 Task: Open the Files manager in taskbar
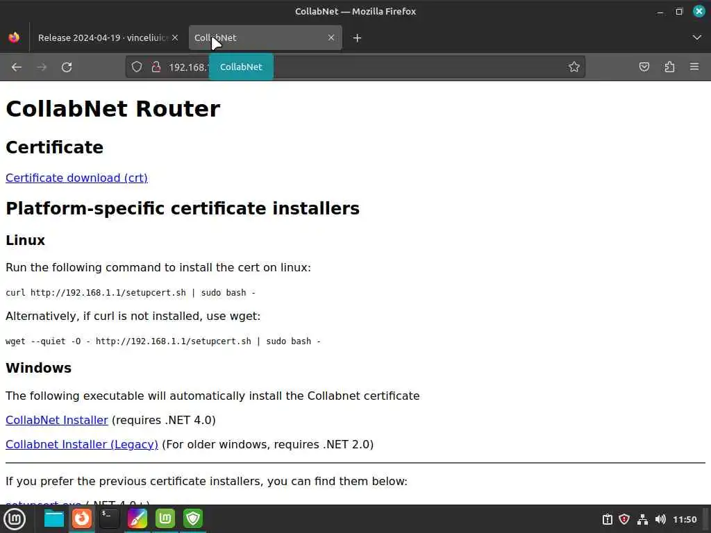point(54,519)
